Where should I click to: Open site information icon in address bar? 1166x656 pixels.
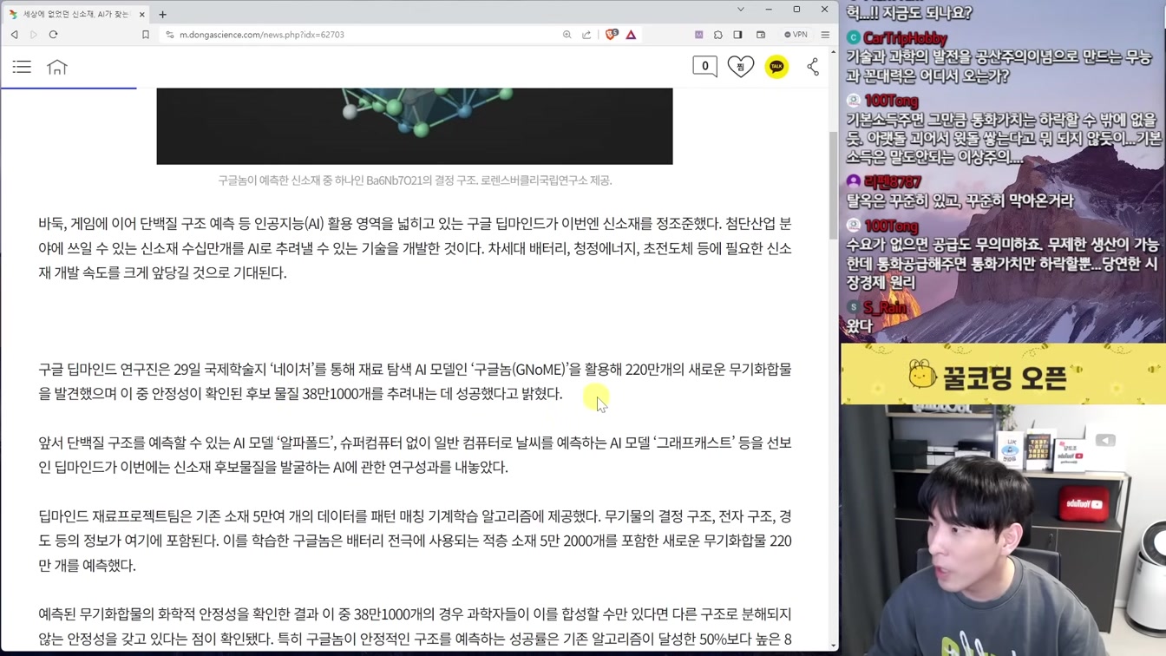170,35
